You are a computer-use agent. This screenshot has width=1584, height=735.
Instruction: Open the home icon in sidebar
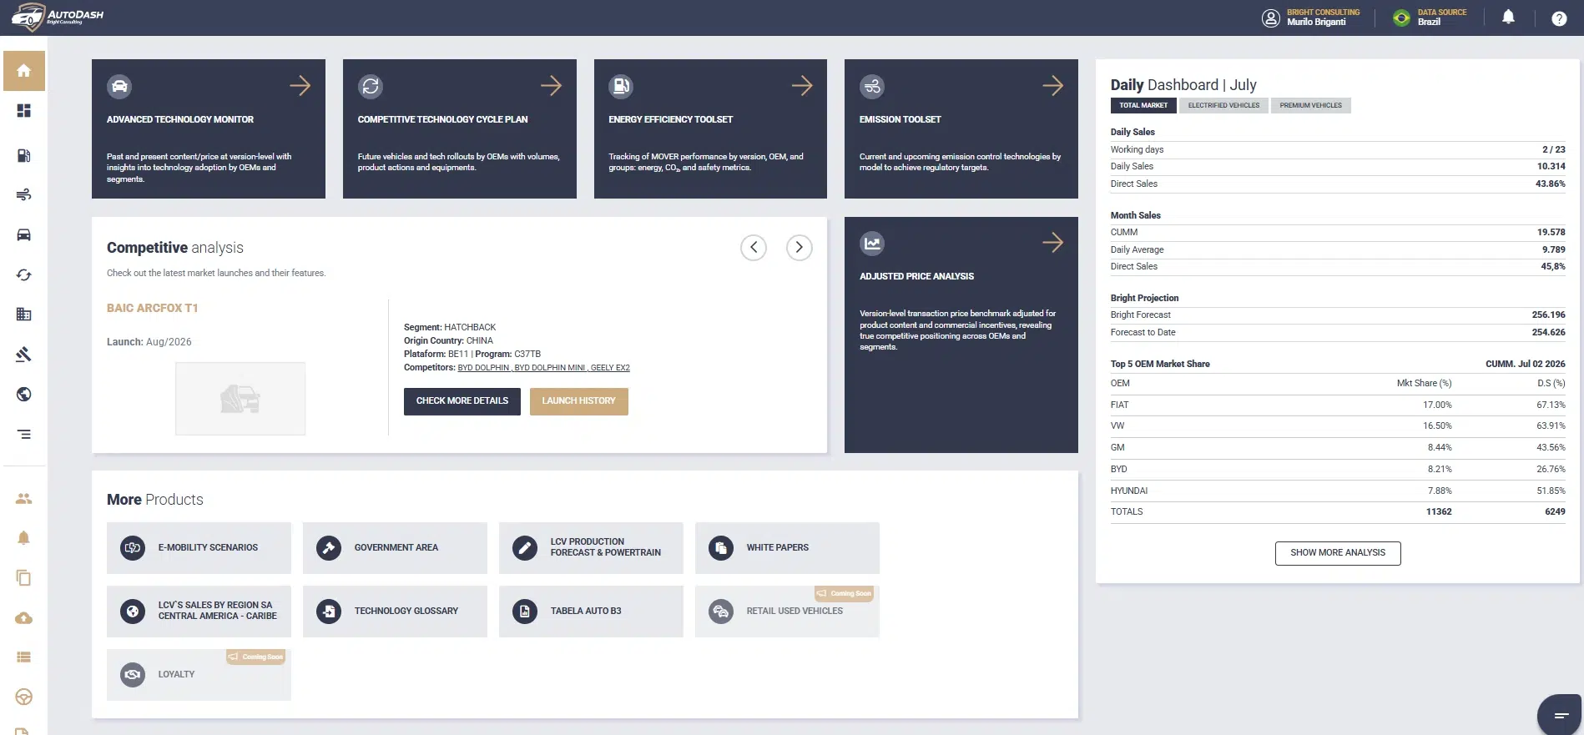(x=24, y=71)
